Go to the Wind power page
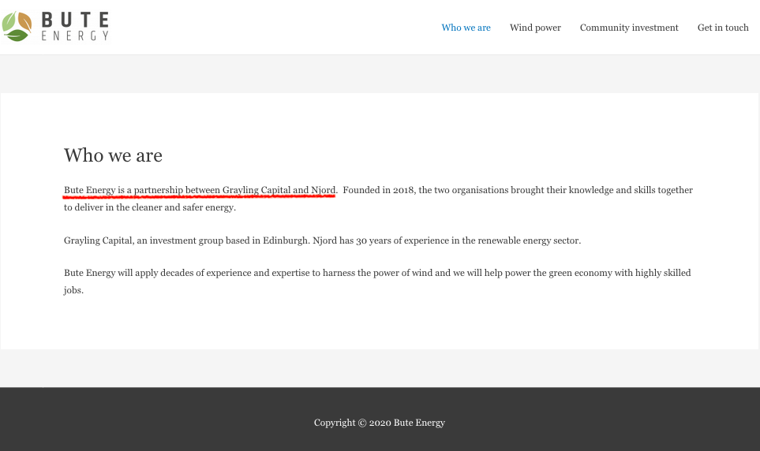This screenshot has width=760, height=451. point(535,28)
